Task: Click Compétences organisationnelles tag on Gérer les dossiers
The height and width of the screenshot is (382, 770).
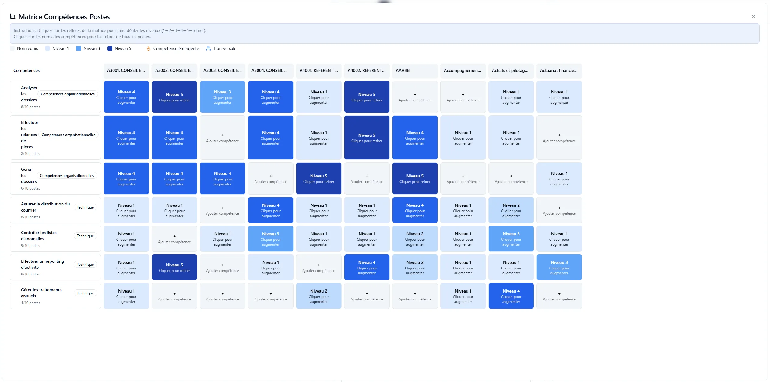Action: pyautogui.click(x=67, y=176)
